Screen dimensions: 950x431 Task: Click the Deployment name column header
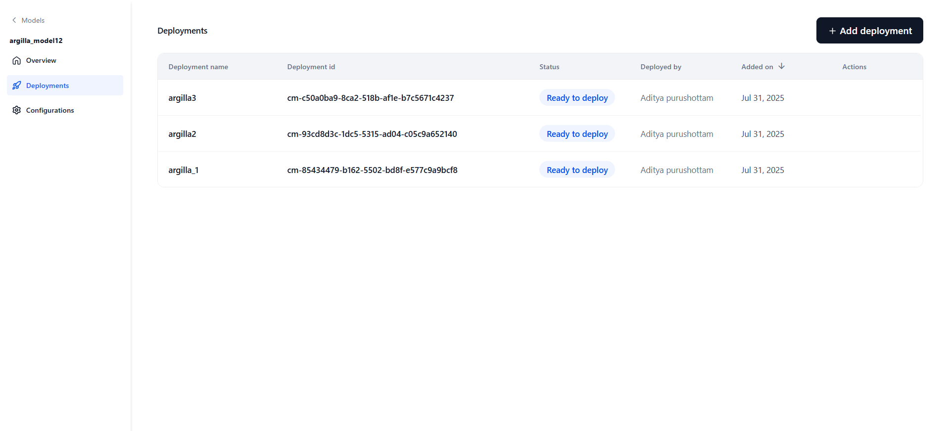tap(198, 67)
